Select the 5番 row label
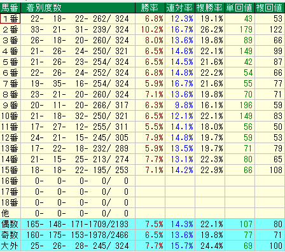Viewport: 285px width, 252px height. (x=10, y=62)
